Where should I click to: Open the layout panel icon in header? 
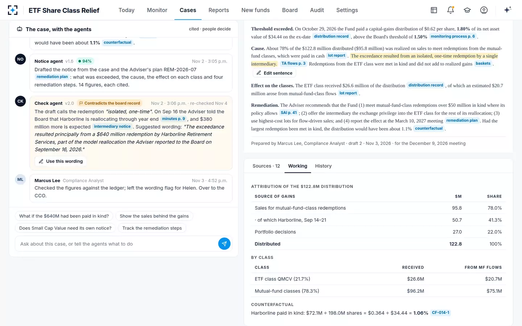coord(434,10)
